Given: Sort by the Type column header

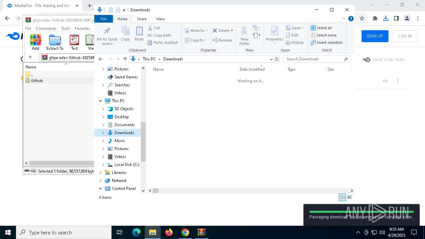Looking at the screenshot, I should [305, 69].
